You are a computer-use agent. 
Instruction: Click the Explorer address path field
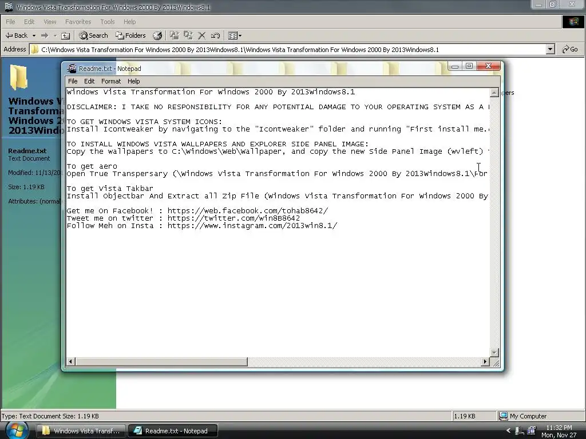click(x=288, y=49)
